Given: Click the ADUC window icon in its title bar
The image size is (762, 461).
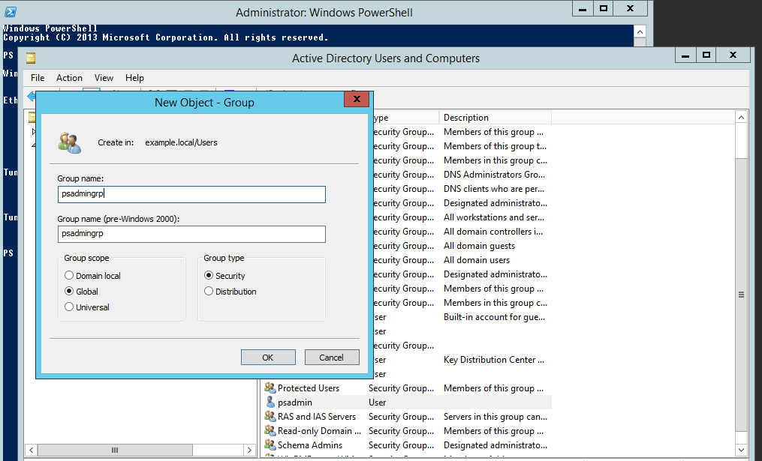Looking at the screenshot, I should point(30,58).
